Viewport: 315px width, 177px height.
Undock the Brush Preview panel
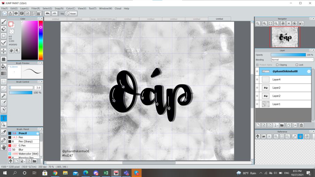39,63
